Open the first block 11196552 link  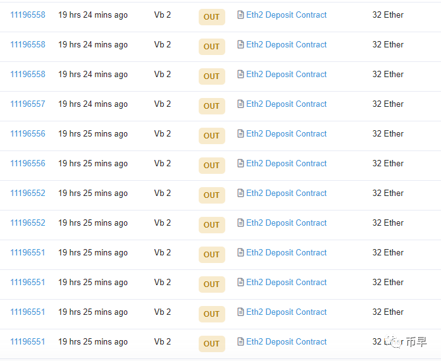pos(28,193)
